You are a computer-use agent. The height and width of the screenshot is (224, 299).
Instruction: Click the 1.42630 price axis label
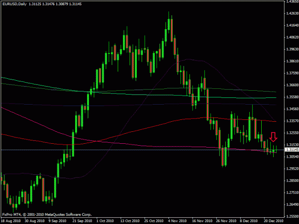pos(292,13)
